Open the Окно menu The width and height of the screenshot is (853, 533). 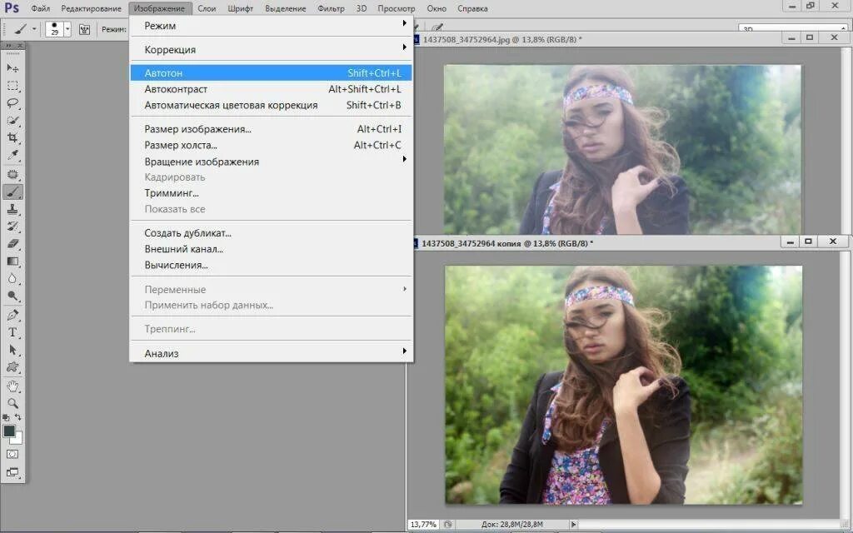(436, 8)
